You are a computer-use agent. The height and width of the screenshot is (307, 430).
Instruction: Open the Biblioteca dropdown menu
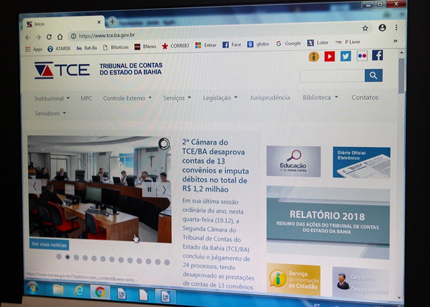coord(320,97)
